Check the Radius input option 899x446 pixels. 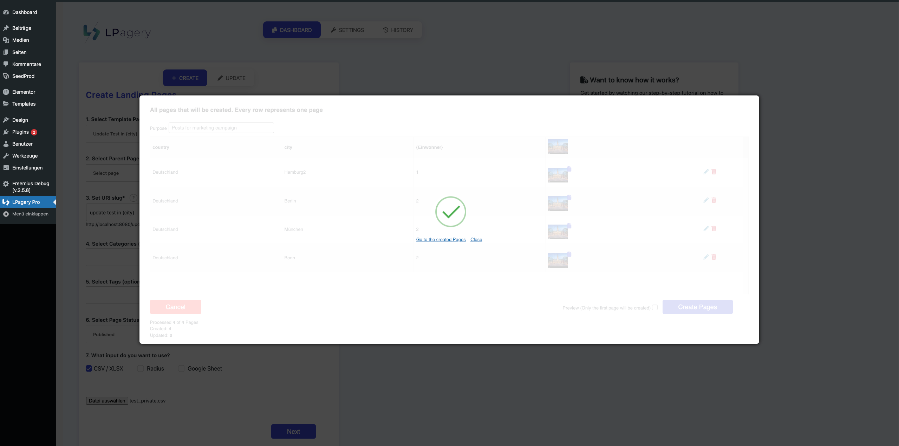141,368
